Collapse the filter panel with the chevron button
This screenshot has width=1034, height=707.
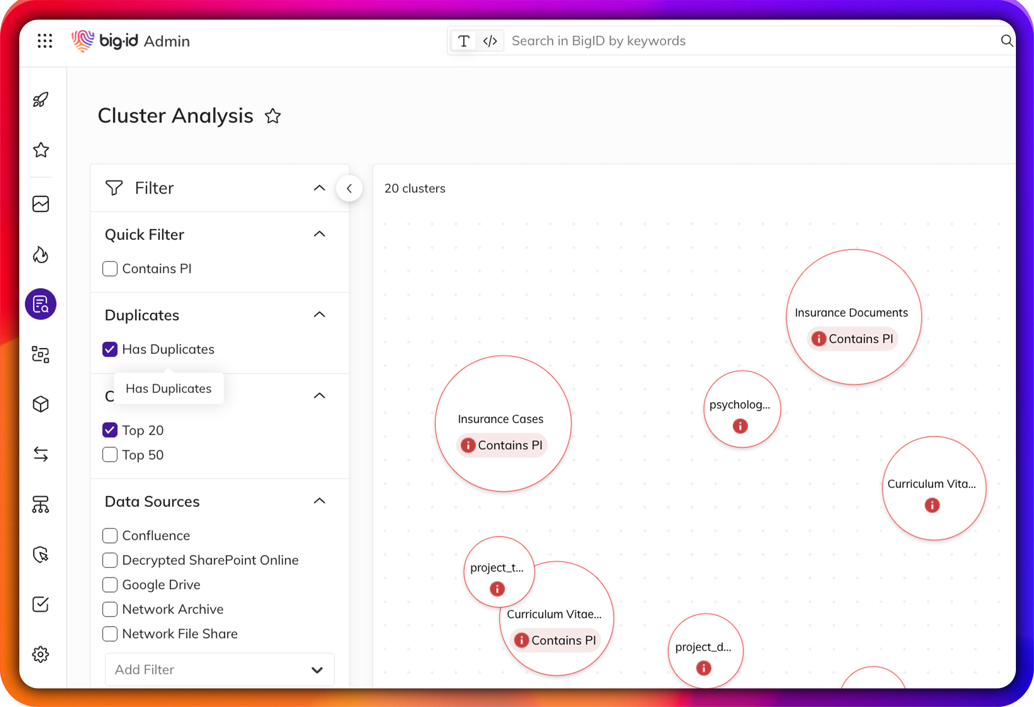tap(349, 188)
